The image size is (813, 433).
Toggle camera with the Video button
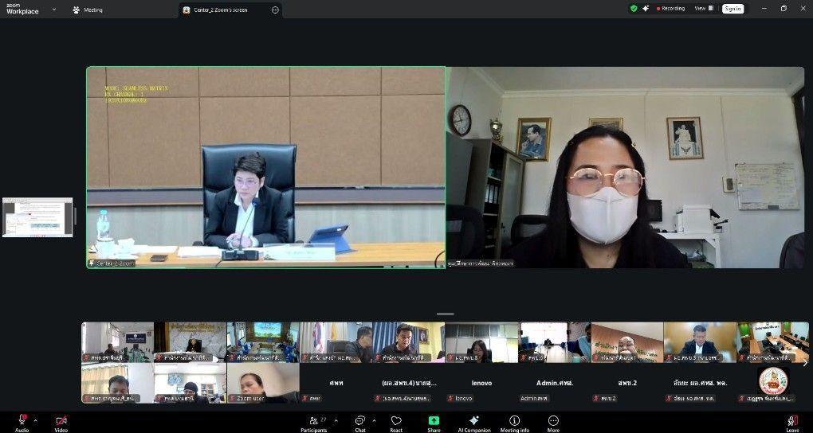[61, 421]
